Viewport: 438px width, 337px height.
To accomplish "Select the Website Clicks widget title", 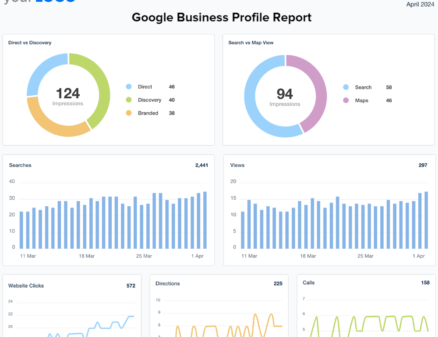I will tap(26, 286).
